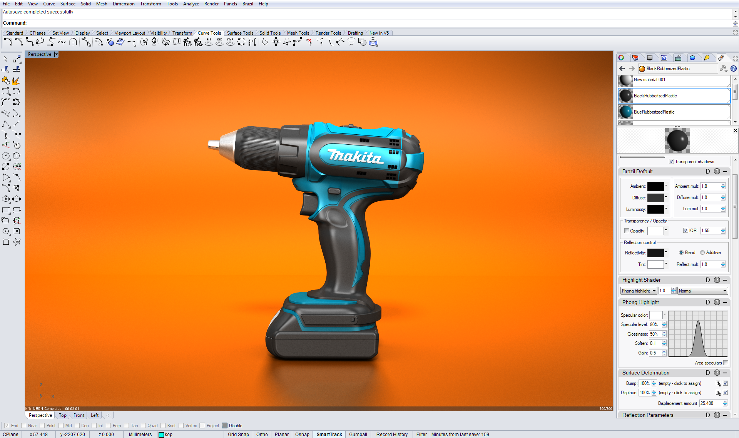This screenshot has width=739, height=438.
Task: Switch to the Top viewport tab
Action: click(63, 415)
